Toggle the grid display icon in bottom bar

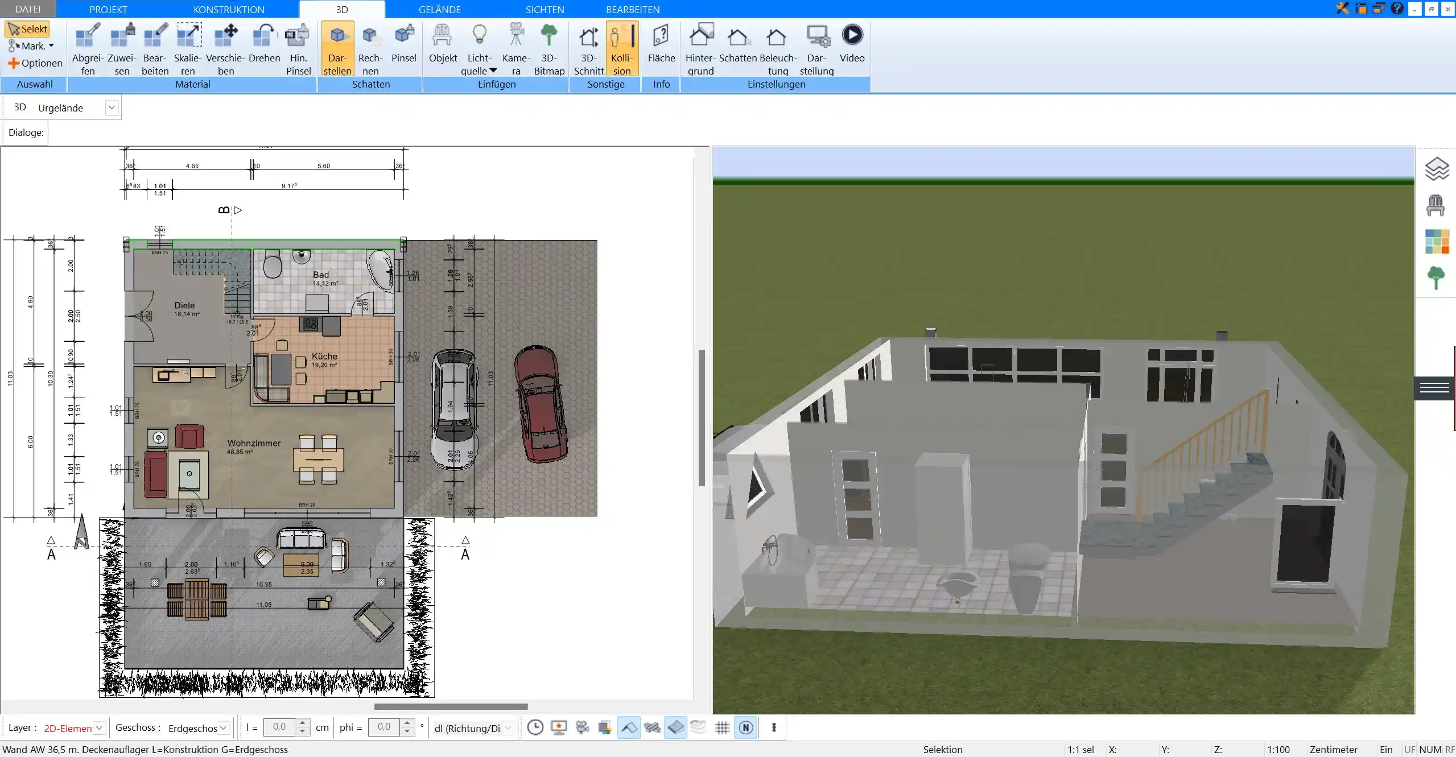[x=722, y=727]
